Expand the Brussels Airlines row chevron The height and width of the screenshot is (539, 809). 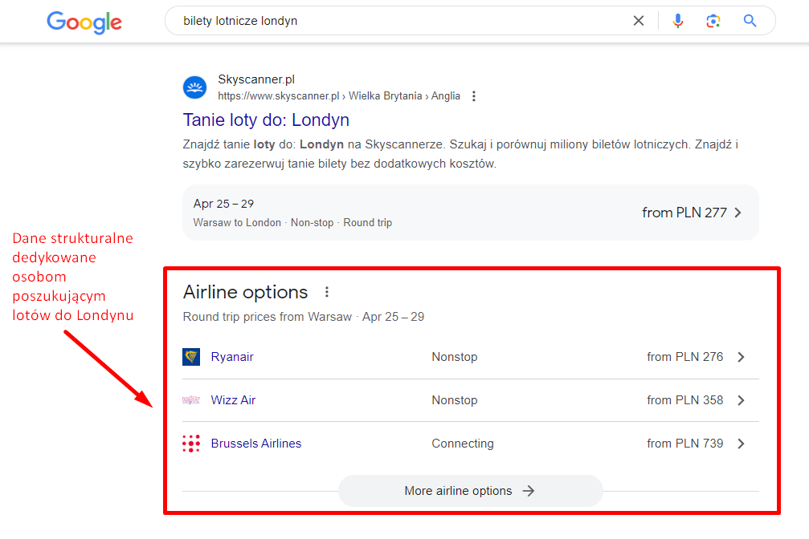[741, 444]
